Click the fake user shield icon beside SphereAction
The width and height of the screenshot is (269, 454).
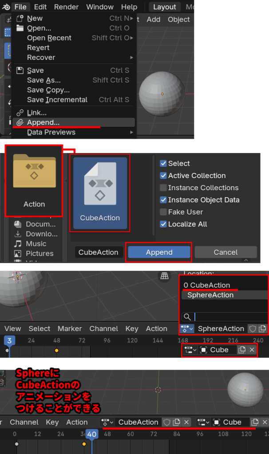pos(253,329)
